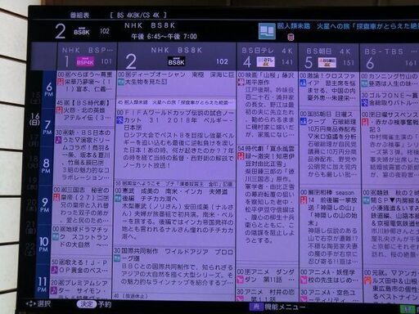Select the BS8K logo in the top info bar
419x314 pixels.
click(81, 32)
